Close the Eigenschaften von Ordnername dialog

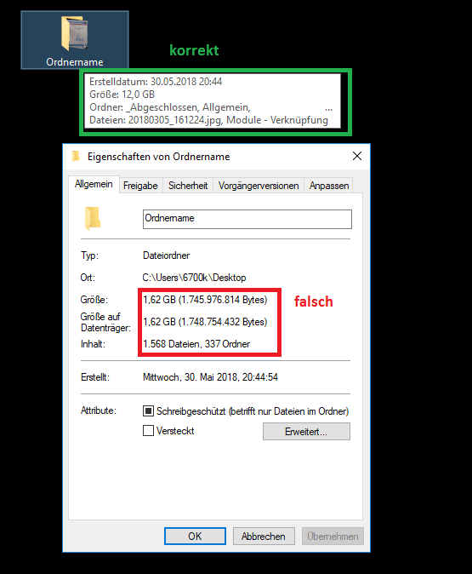coord(357,157)
